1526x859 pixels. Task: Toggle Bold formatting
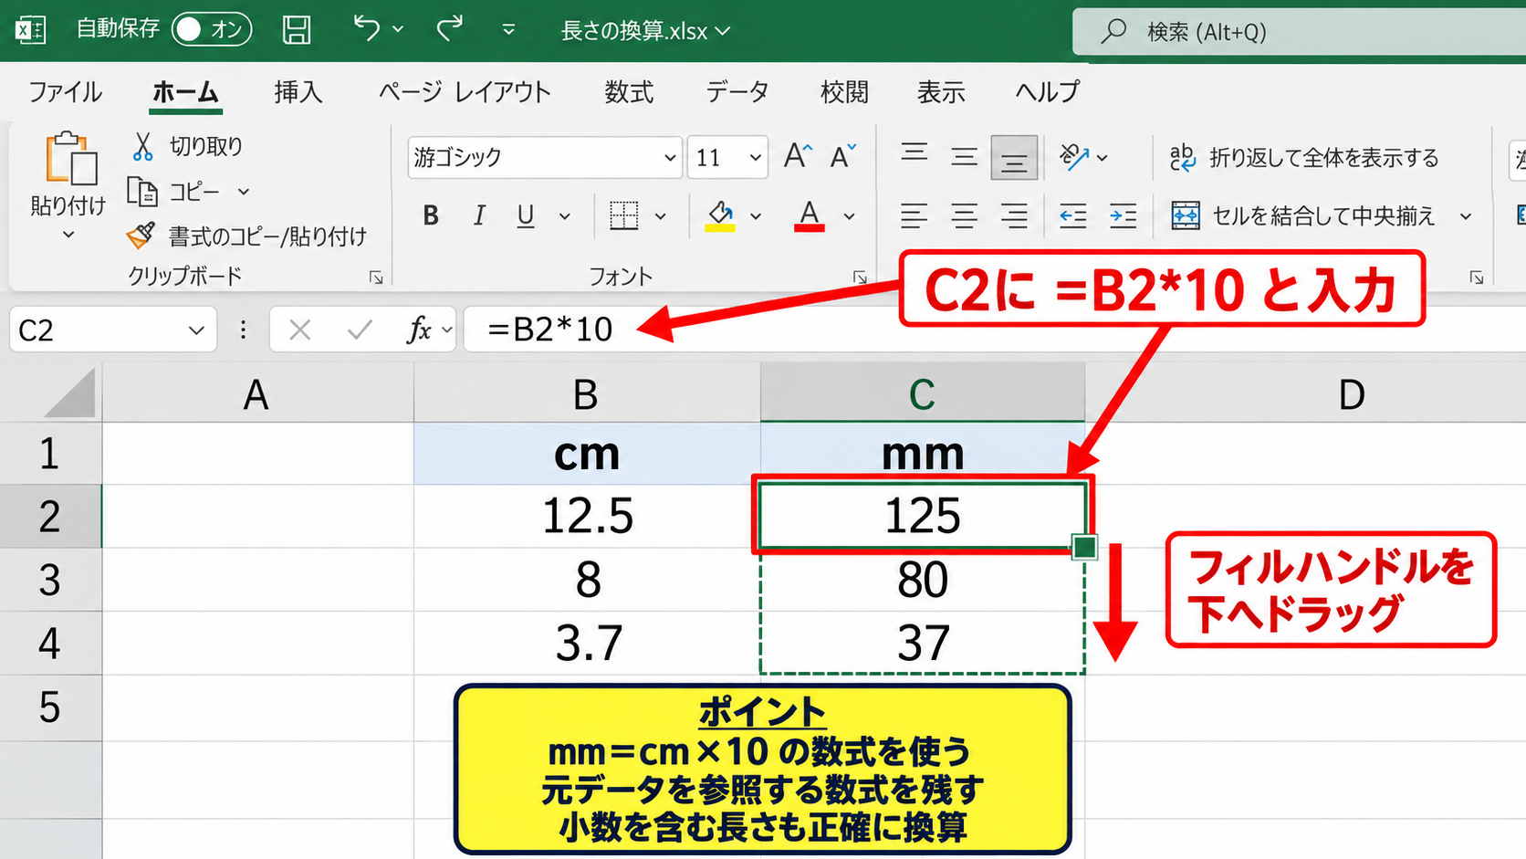tap(431, 215)
